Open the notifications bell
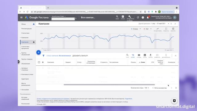Image resolution: width=197 pixels, height=111 pixels. tap(148, 17)
